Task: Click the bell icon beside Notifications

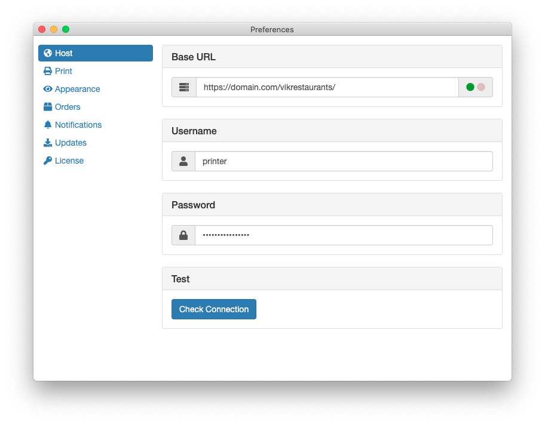Action: pos(48,125)
